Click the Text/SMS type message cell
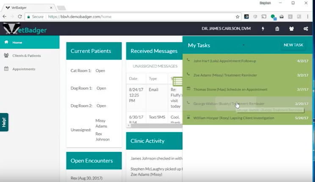 (x=157, y=117)
